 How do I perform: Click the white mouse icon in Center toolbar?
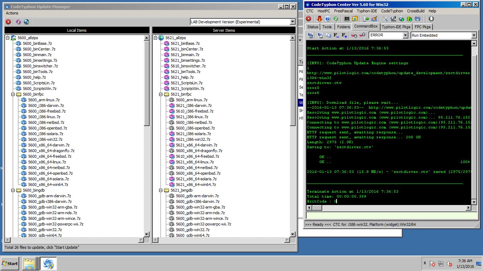click(431, 19)
